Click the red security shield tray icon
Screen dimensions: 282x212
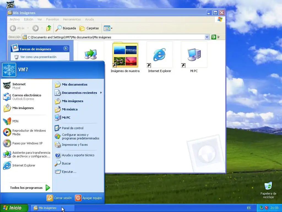pyautogui.click(x=266, y=208)
